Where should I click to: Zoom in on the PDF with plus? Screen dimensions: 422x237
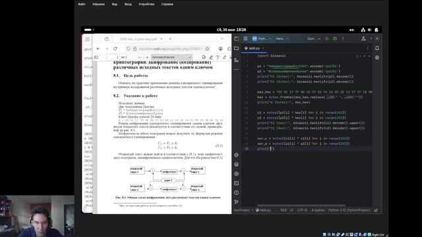(147, 57)
